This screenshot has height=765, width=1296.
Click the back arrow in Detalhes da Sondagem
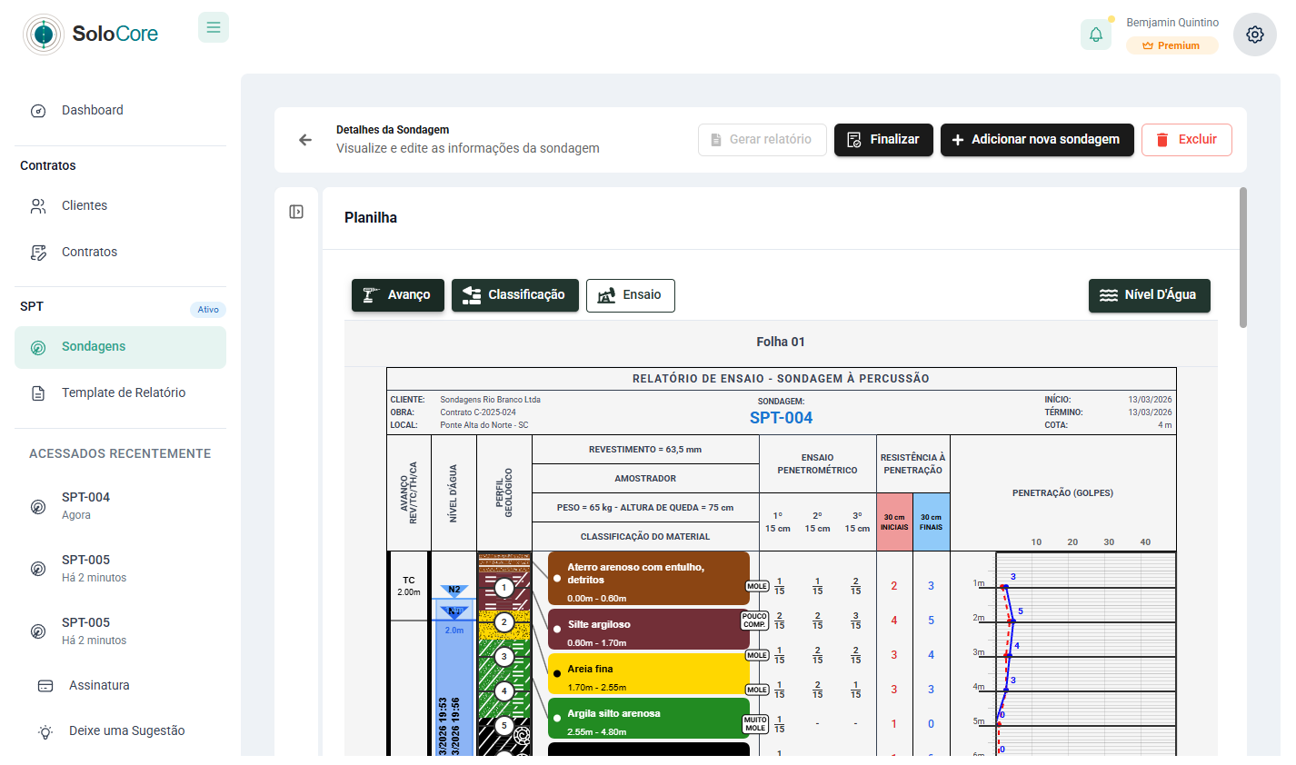305,140
